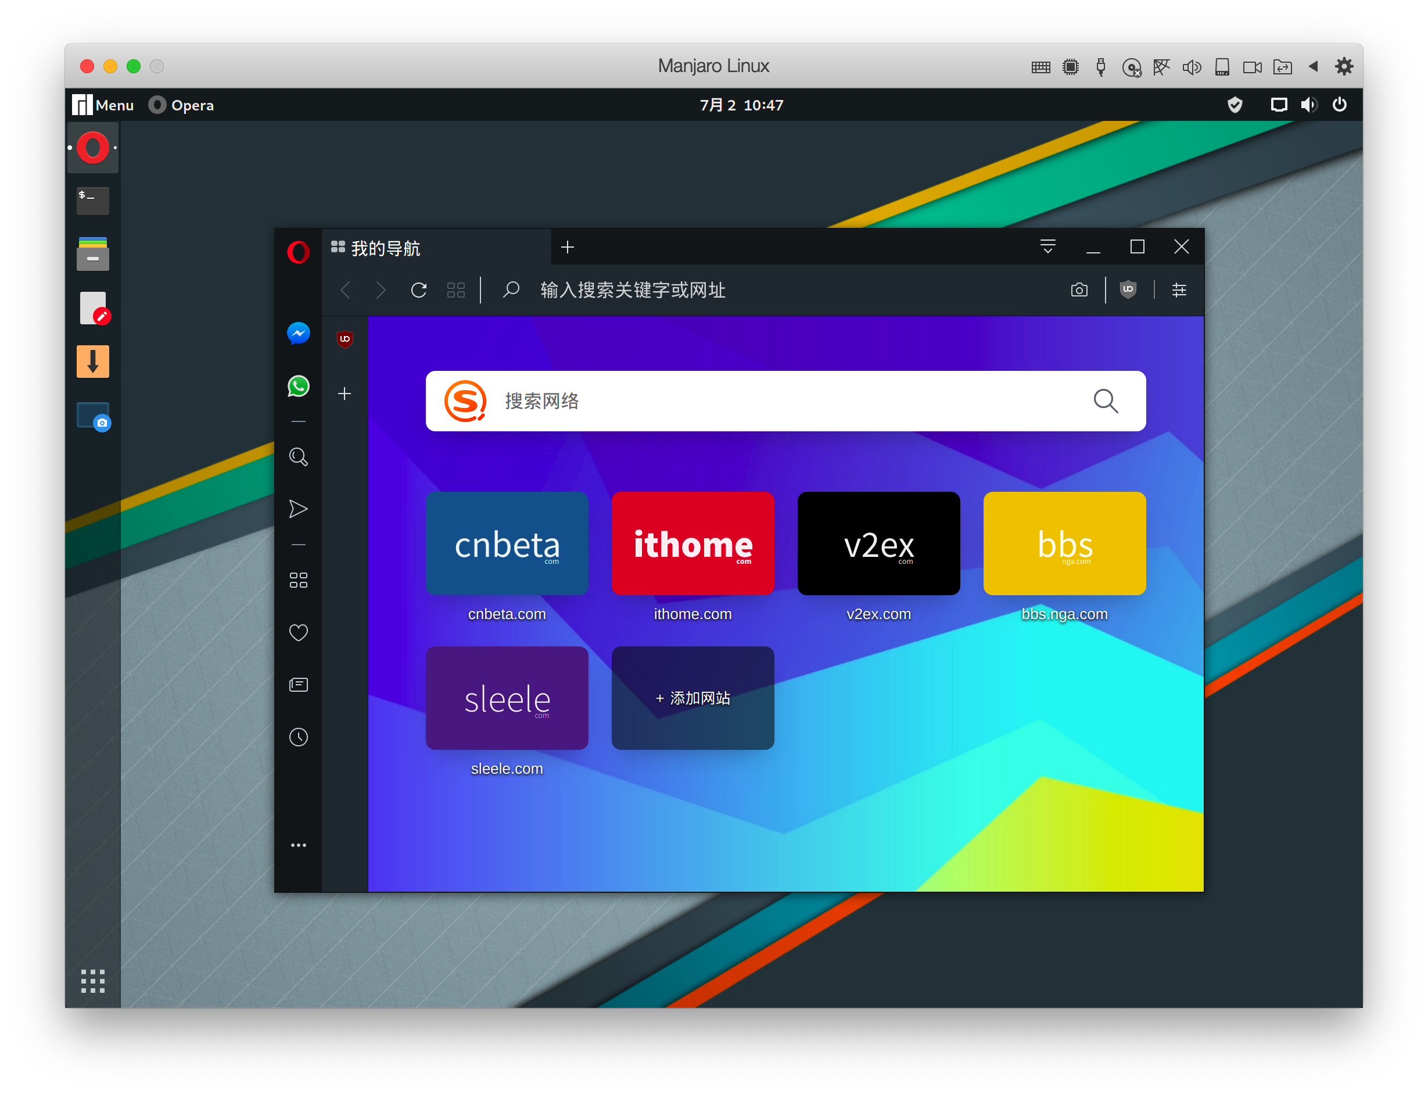Screen dimensions: 1428x1094
Task: Click the cnbeta.com label
Action: [507, 614]
